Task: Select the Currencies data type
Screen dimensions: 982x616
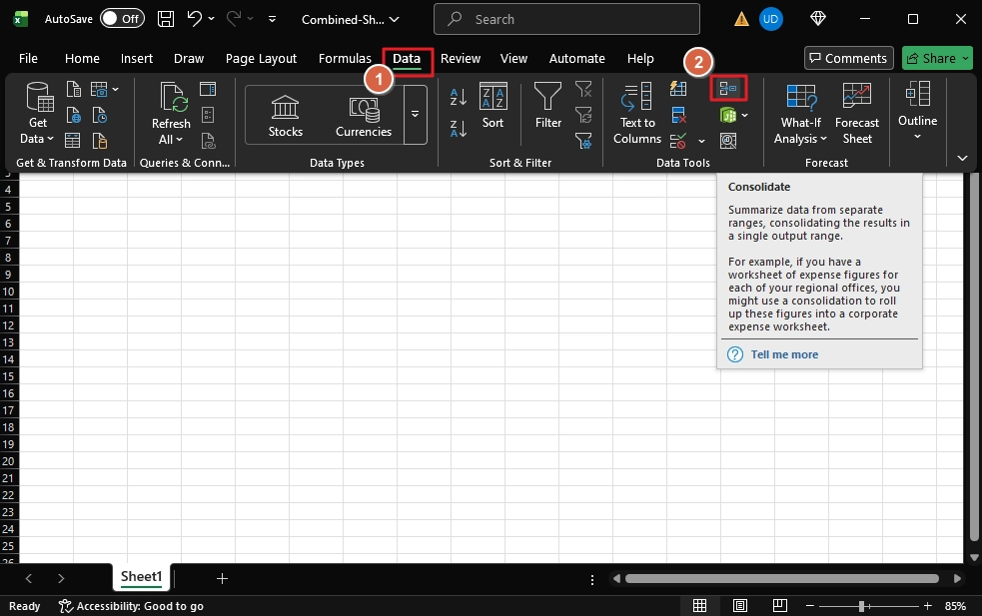Action: pyautogui.click(x=364, y=115)
